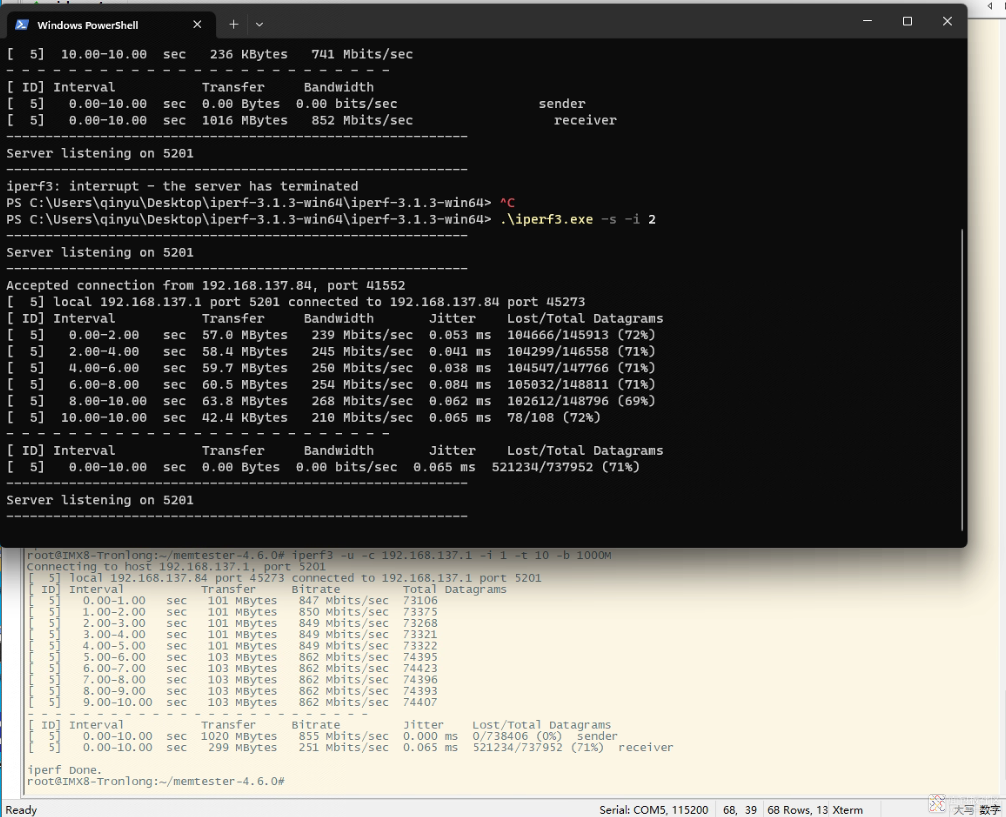Viewport: 1006px width, 817px height.
Task: Click "104299/146558 (71%)" datagram value
Action: [581, 352]
